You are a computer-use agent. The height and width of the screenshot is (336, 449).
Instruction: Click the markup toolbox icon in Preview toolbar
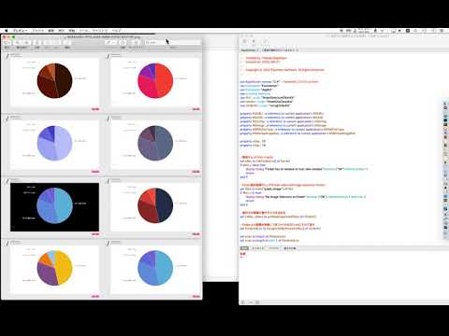click(x=136, y=42)
